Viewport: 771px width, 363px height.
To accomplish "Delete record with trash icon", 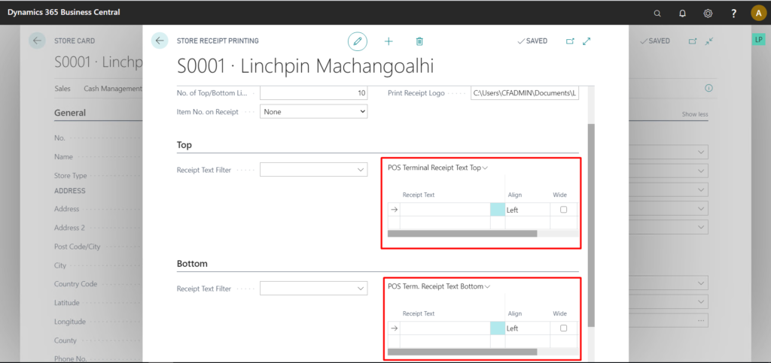I will tap(419, 41).
